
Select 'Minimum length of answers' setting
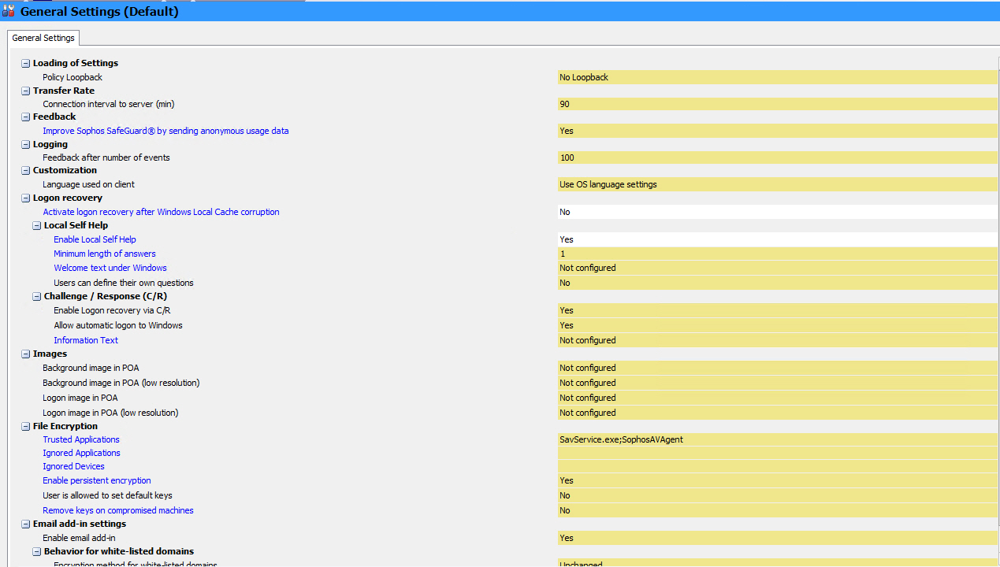[x=105, y=254]
